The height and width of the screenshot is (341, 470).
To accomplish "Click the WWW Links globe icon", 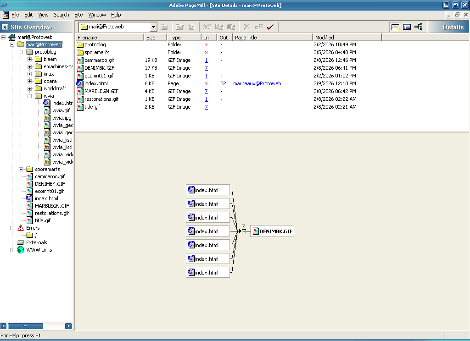I will [21, 250].
